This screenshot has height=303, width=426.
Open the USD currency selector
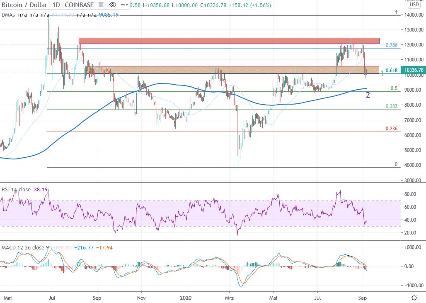[414, 5]
